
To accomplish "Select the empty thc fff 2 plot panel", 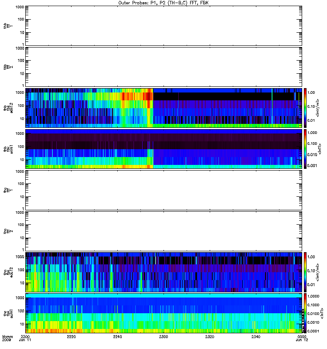I will 163,231.
